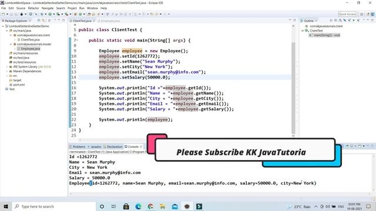Image resolution: width=376 pixels, height=211 pixels.
Task: Click Collapse All icon in Package Explorer
Action: tap(39, 21)
